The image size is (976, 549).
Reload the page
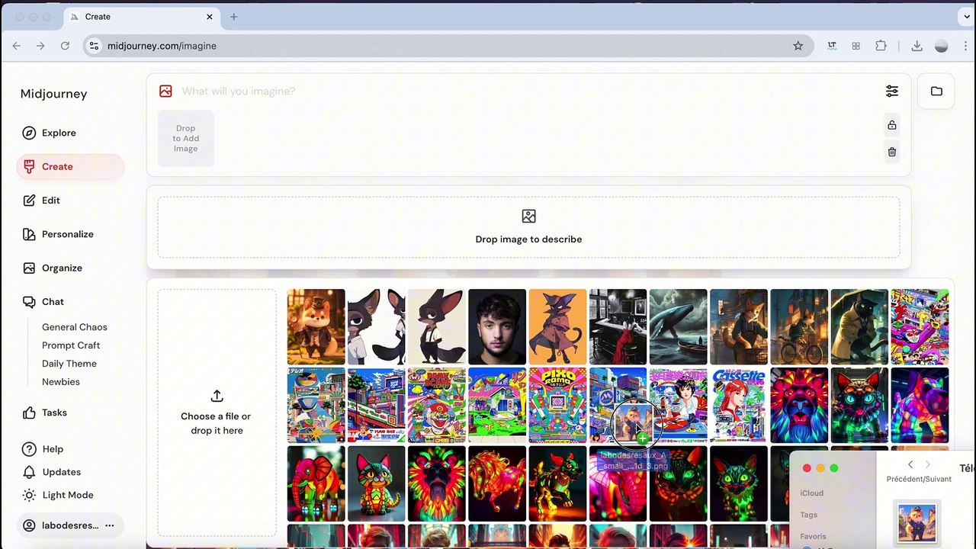pyautogui.click(x=65, y=46)
